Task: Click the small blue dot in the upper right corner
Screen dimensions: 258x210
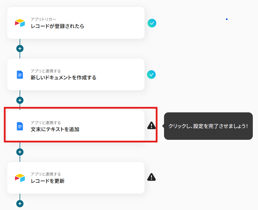Action: tap(227, 19)
